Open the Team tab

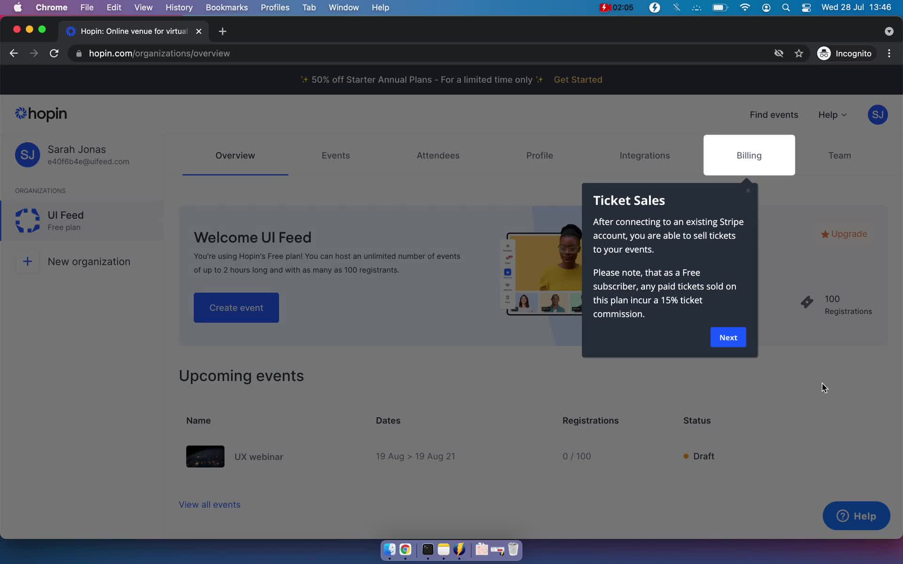coord(840,156)
